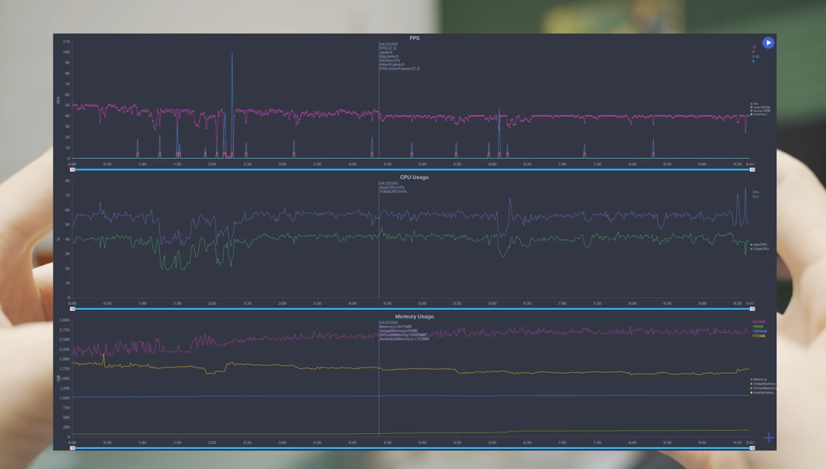Click the CPU Usage chart title

pos(414,177)
